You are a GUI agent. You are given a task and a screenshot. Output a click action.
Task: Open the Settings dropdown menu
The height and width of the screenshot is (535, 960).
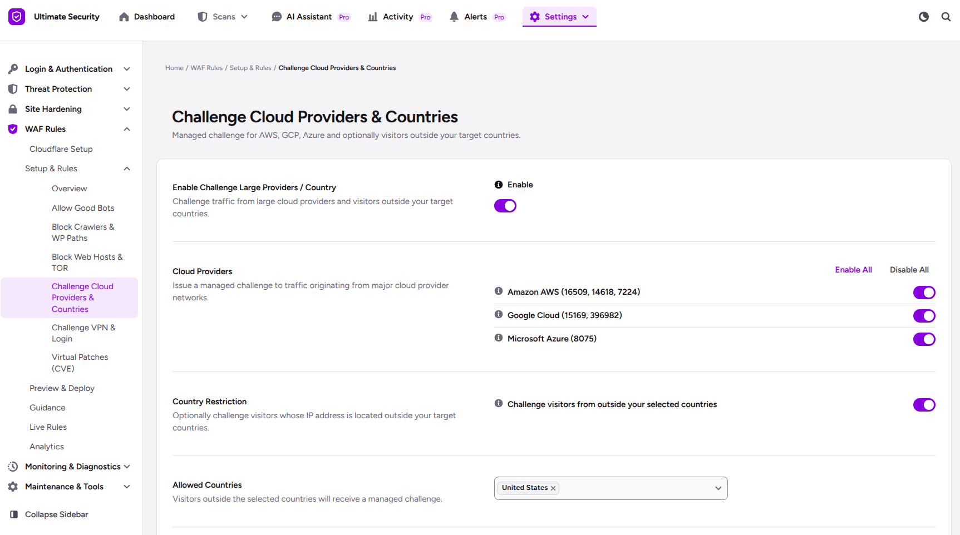pyautogui.click(x=559, y=17)
